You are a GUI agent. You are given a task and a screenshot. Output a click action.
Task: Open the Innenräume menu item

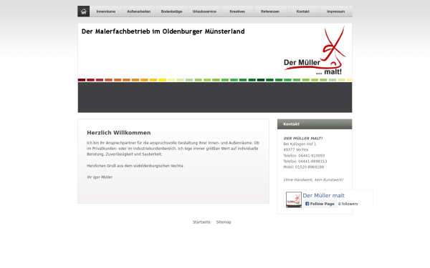pos(106,11)
